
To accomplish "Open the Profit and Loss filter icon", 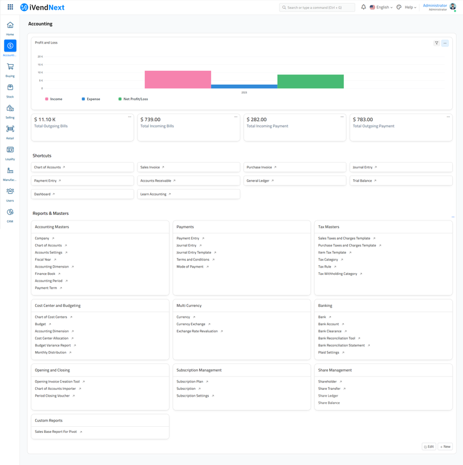I will [436, 43].
